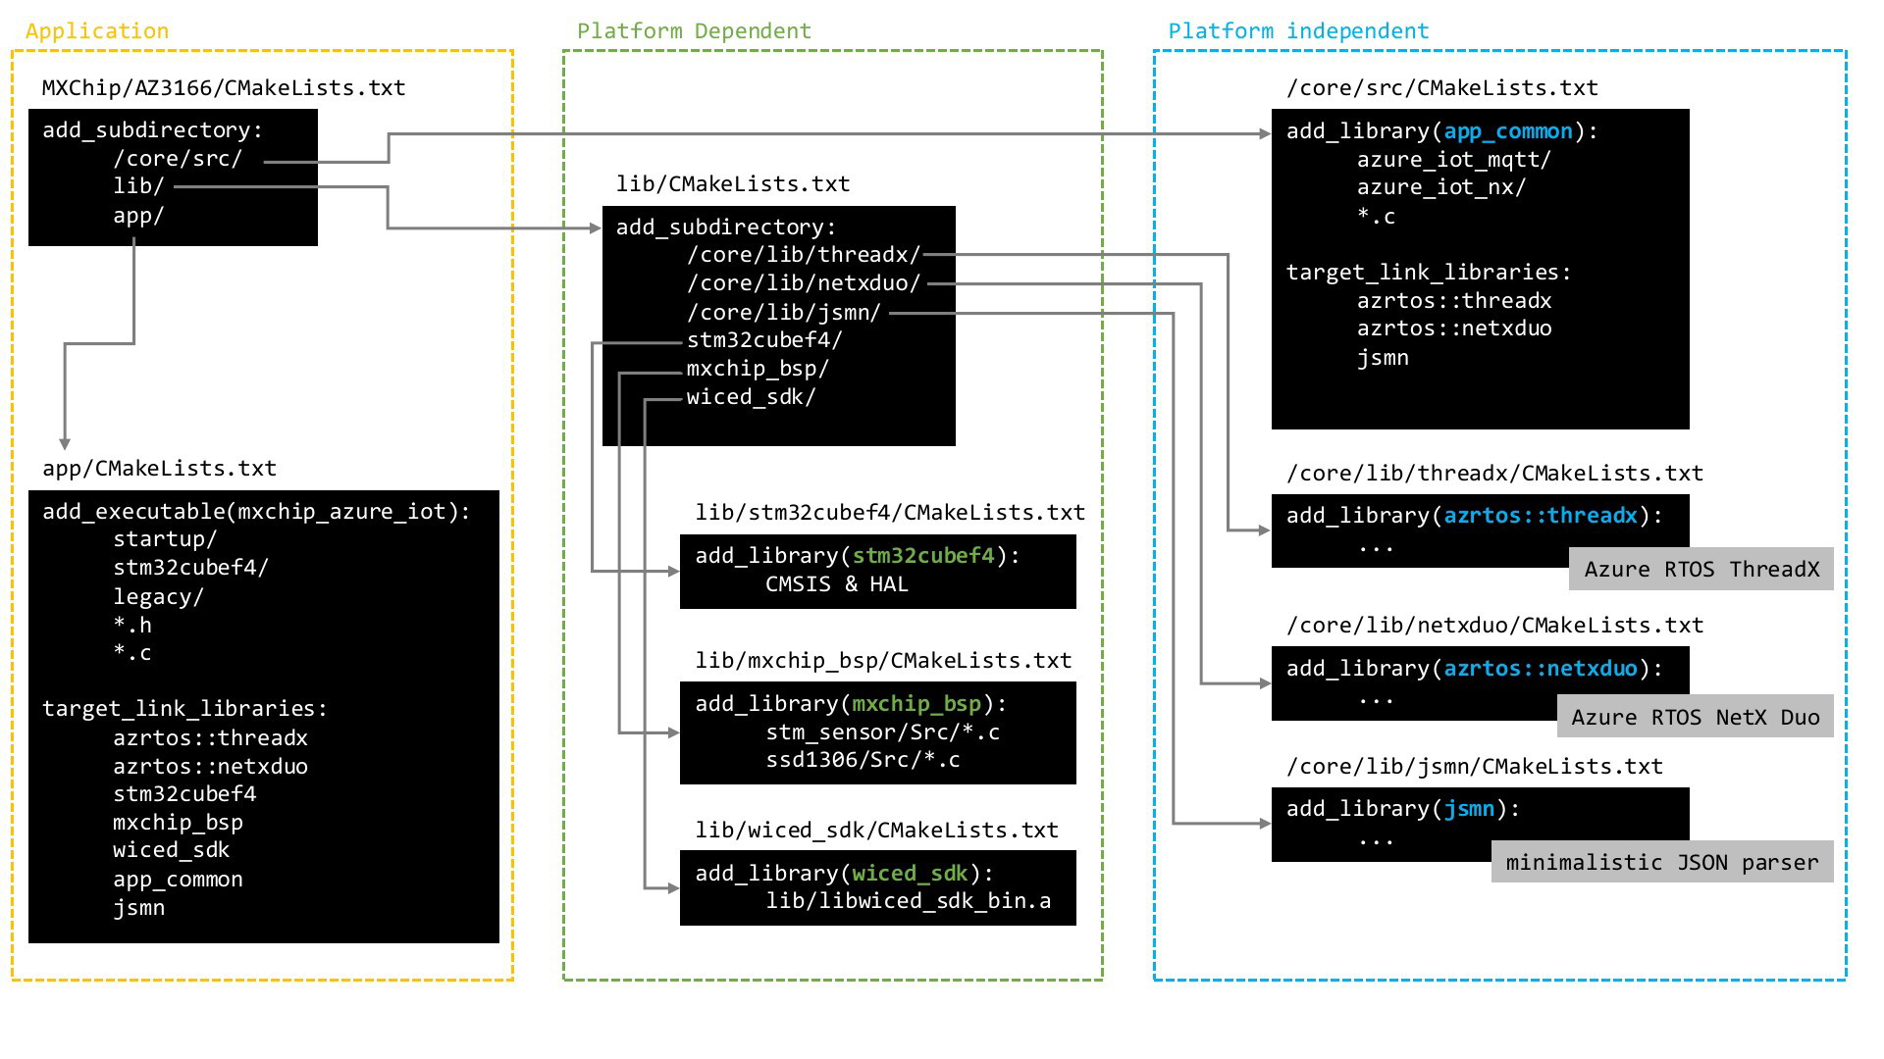Select "app/" entry in MXChip add_subdirectory box

138,216
